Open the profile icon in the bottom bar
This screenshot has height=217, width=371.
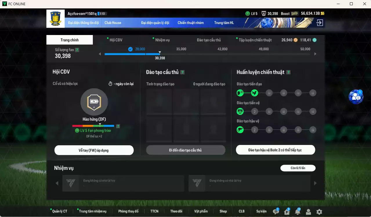(x=308, y=212)
